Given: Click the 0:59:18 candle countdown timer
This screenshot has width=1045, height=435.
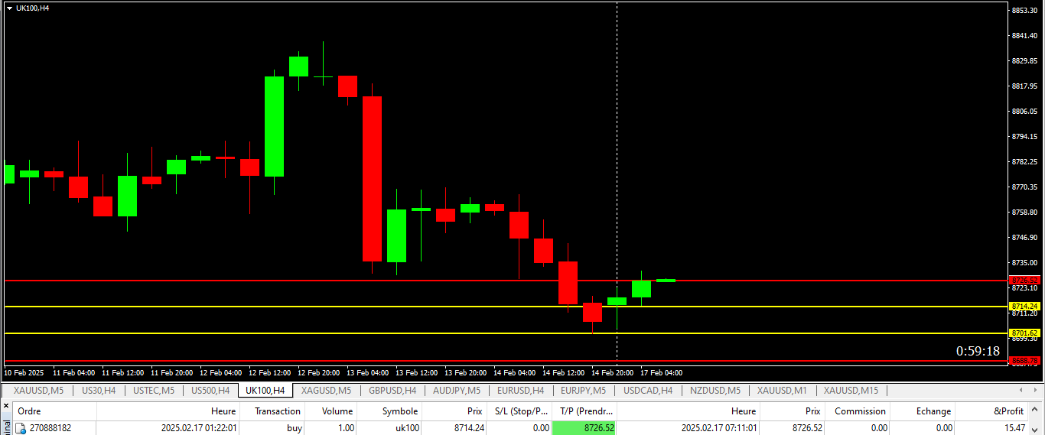Looking at the screenshot, I should [977, 351].
